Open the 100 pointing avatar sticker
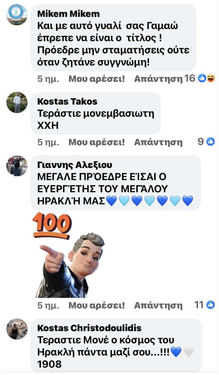This screenshot has height=375, width=219. point(69,255)
